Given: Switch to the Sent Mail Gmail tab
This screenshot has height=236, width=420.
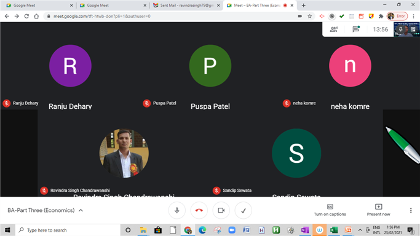Looking at the screenshot, I should coord(187,6).
